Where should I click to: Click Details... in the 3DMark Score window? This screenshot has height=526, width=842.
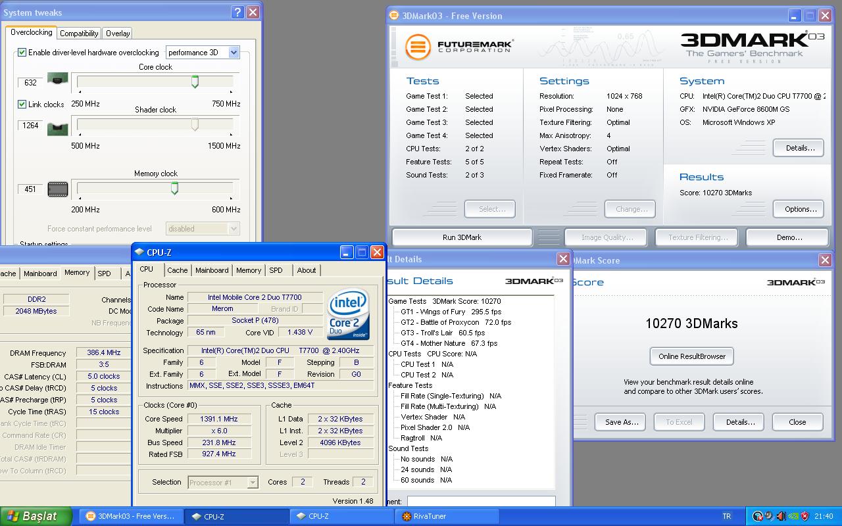740,422
